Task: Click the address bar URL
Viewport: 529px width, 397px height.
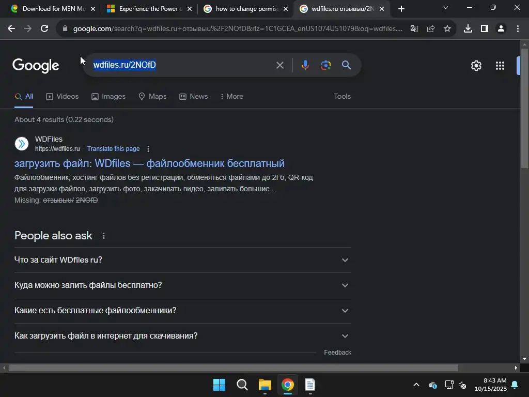Action: 238,29
